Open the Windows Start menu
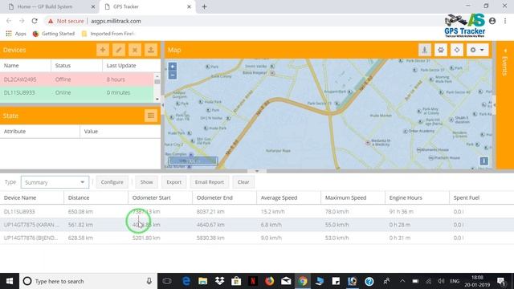 click(10, 281)
